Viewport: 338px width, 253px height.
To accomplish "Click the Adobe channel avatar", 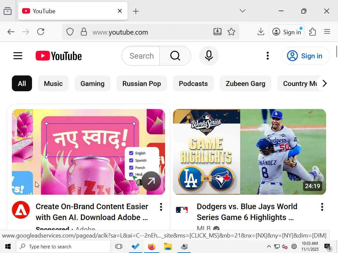I will (x=21, y=210).
